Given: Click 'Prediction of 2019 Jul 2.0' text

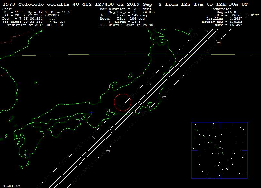Looking at the screenshot, I should pos(34,25).
